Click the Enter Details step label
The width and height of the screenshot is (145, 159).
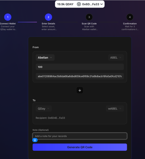[x=49, y=23]
